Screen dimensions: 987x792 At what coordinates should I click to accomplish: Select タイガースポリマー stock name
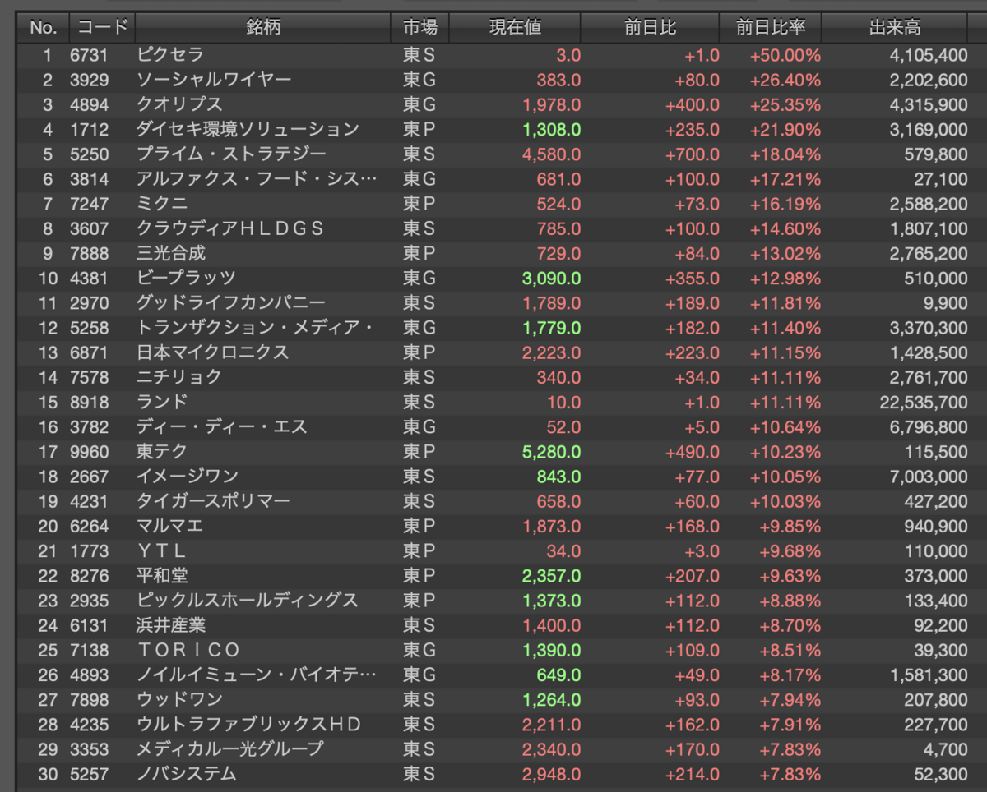tap(213, 500)
